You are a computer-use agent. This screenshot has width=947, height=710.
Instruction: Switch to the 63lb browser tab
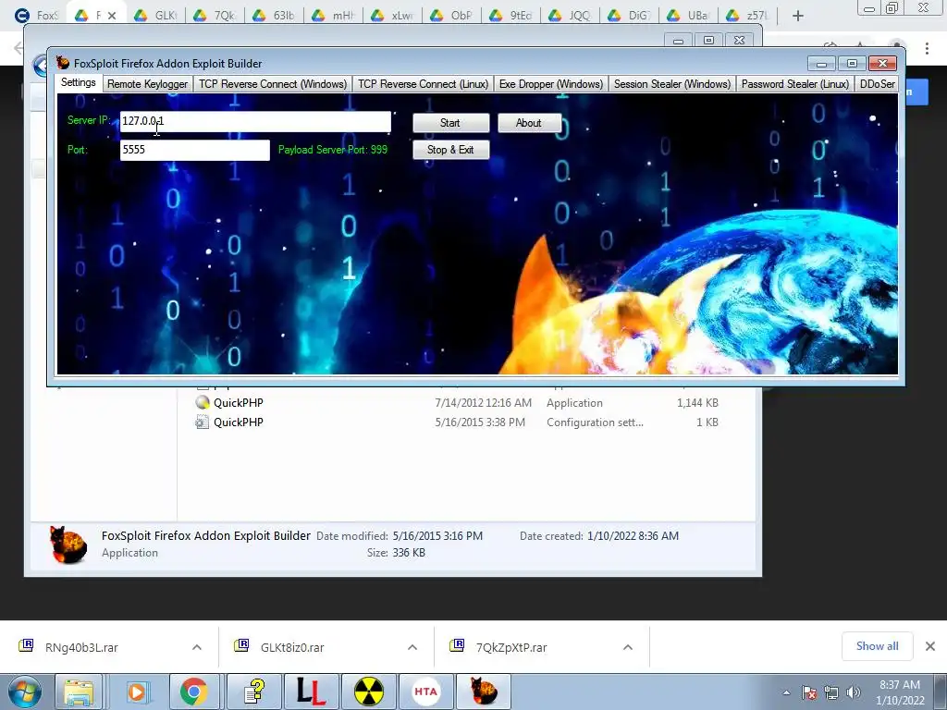pyautogui.click(x=274, y=16)
